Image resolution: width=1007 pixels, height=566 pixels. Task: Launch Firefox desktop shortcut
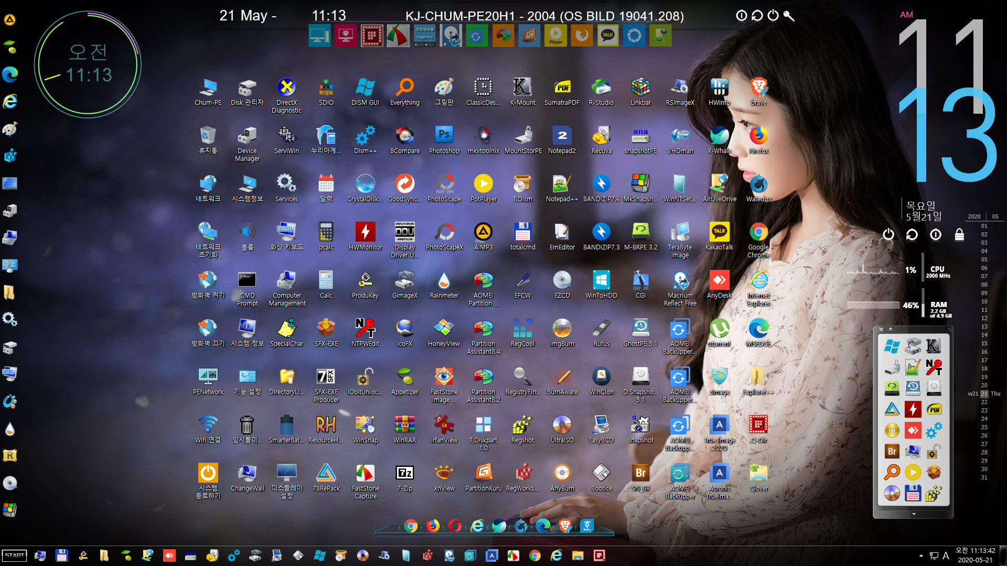[x=758, y=140]
